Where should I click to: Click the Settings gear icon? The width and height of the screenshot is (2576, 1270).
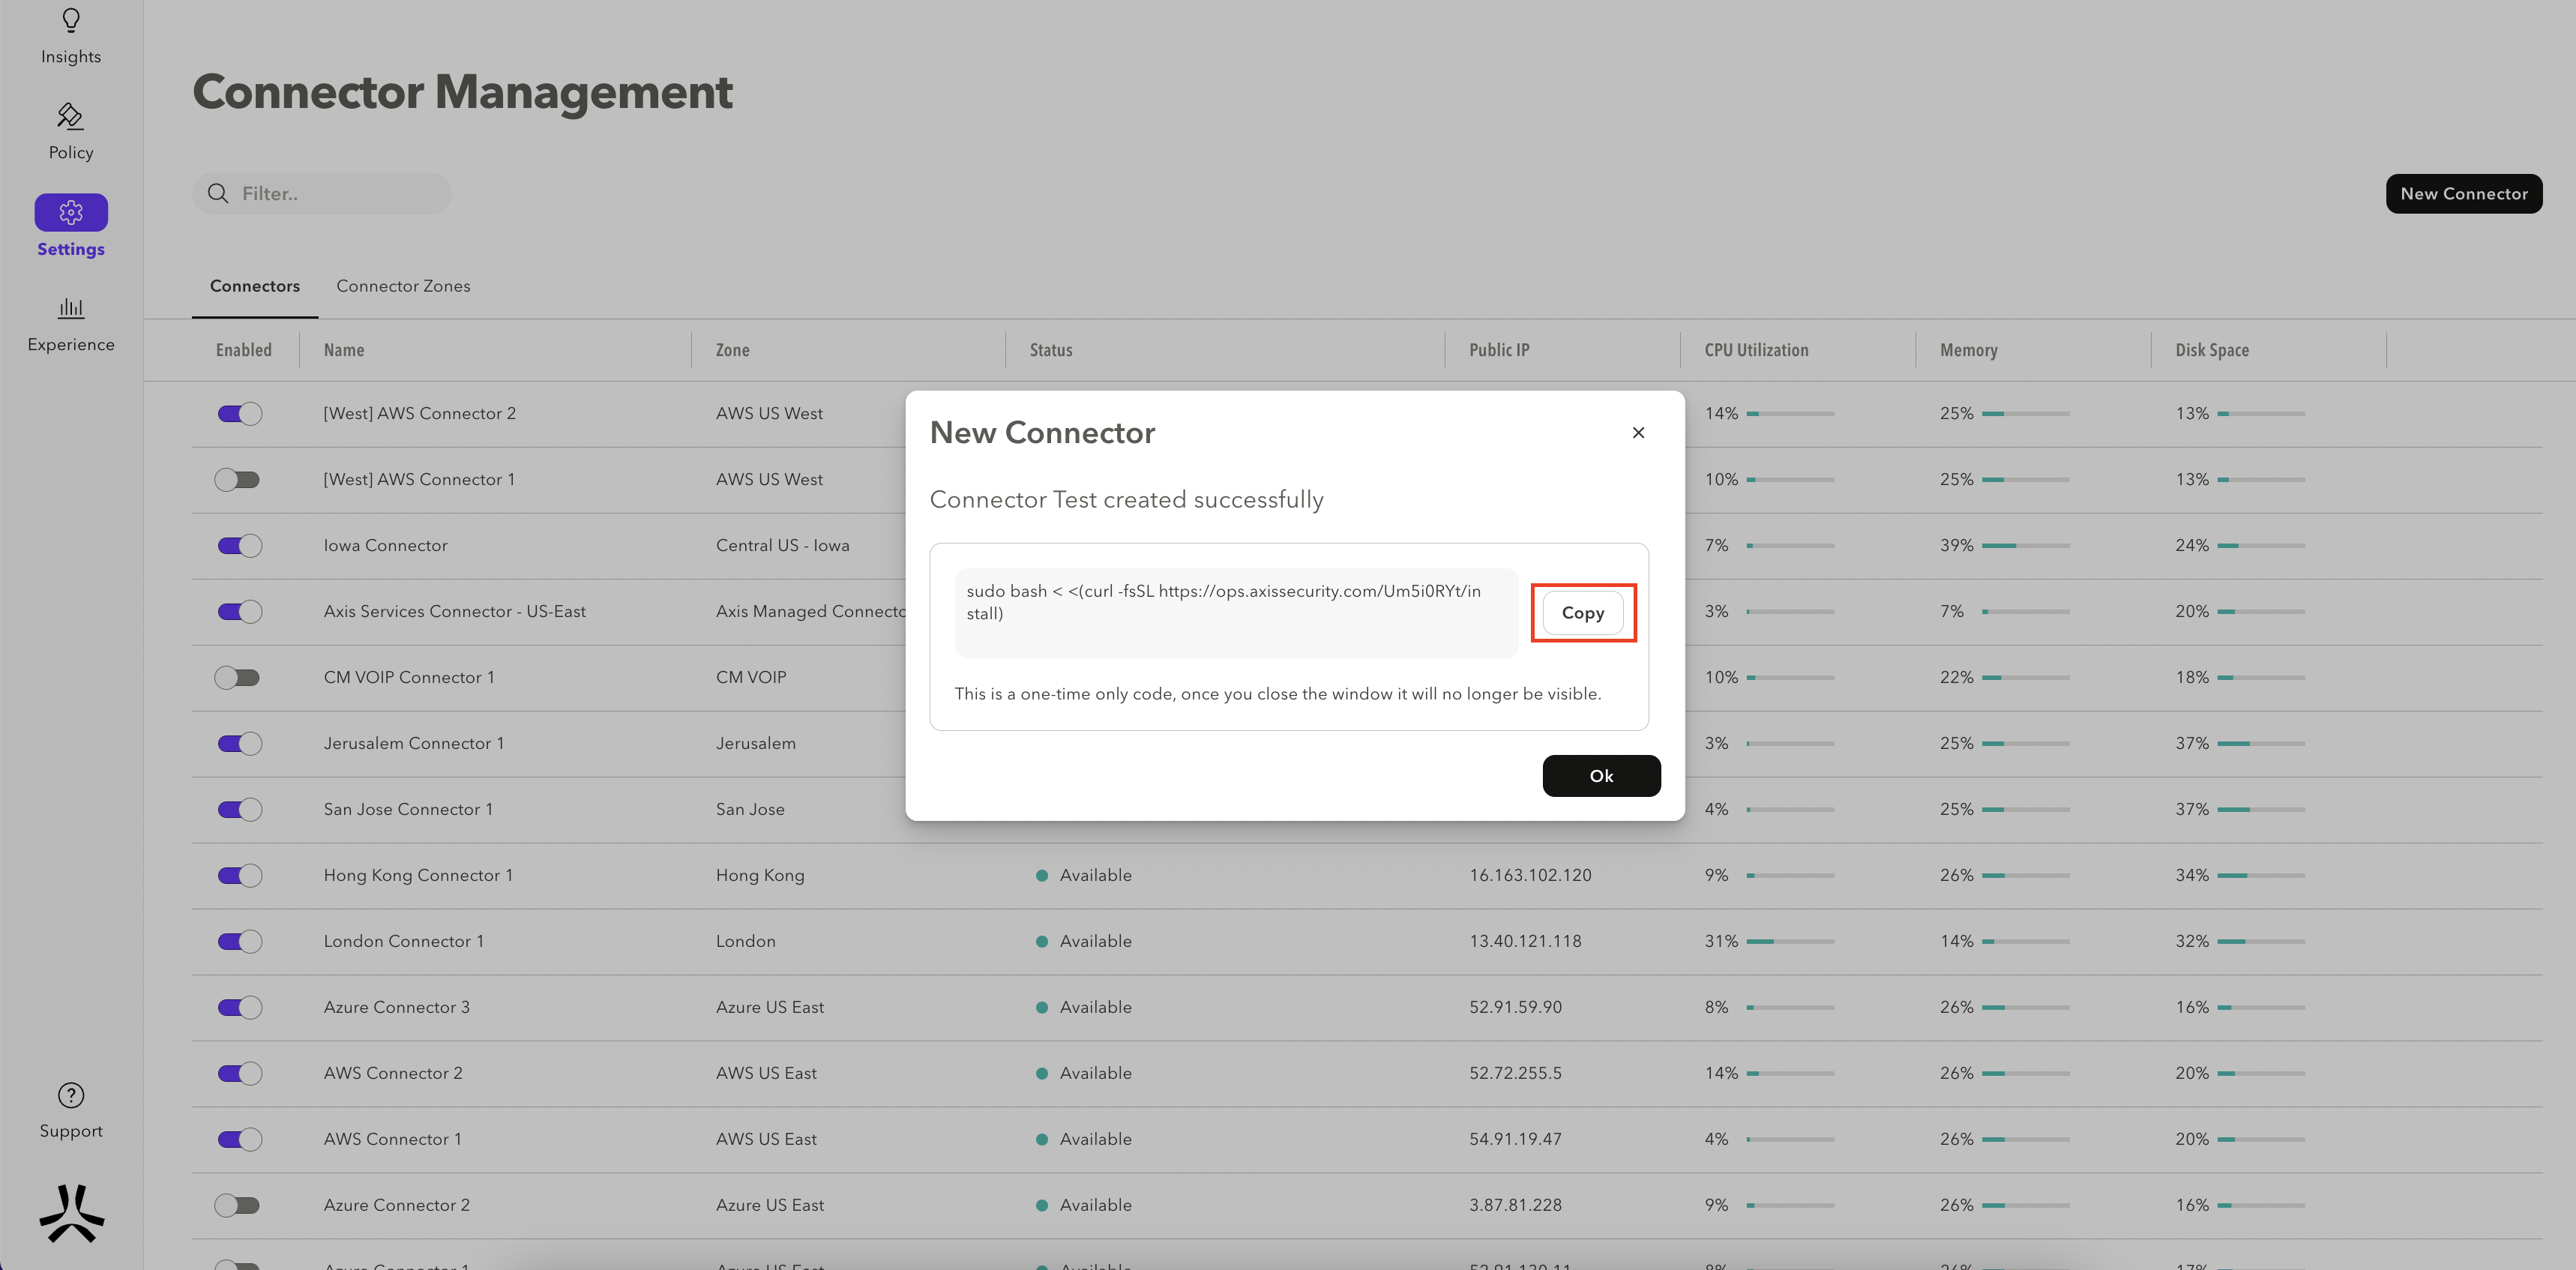point(71,212)
